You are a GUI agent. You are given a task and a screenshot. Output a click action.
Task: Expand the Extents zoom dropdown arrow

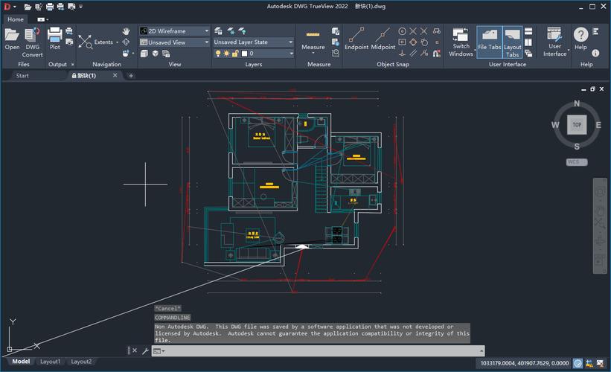coord(117,42)
